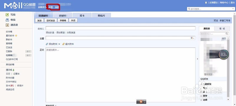Click the green bottle icon beside 漂流瓶
The width and height of the screenshot is (236, 106).
coord(14,70)
